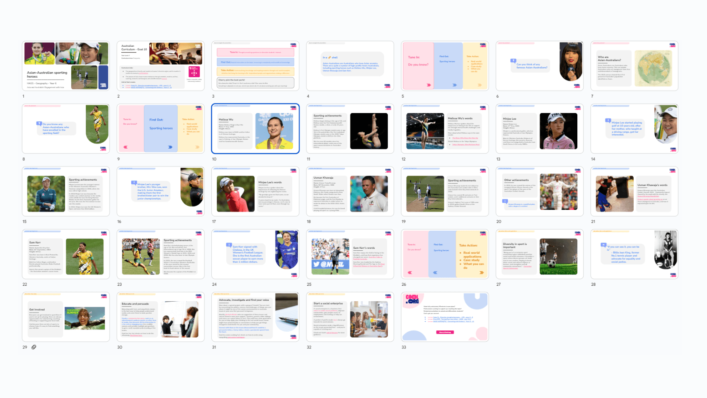Select slide 4 'In a nutshell'

[x=350, y=66]
